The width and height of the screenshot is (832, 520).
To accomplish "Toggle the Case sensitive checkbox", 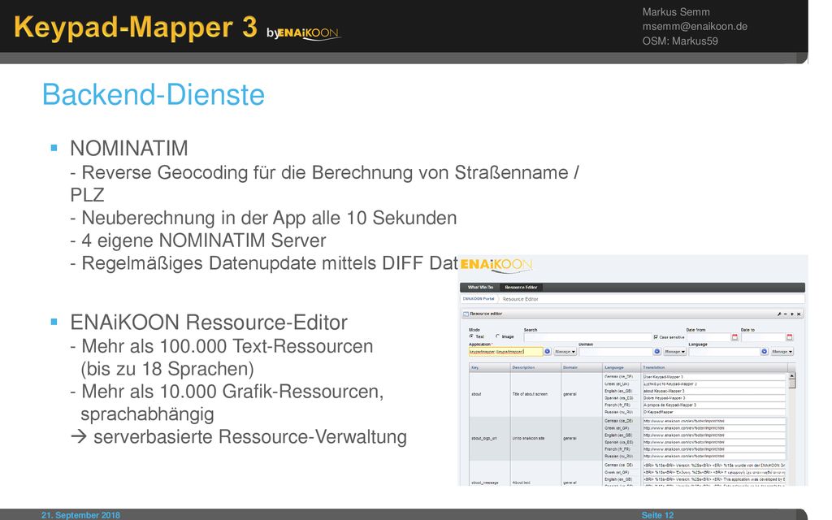I will tap(656, 337).
